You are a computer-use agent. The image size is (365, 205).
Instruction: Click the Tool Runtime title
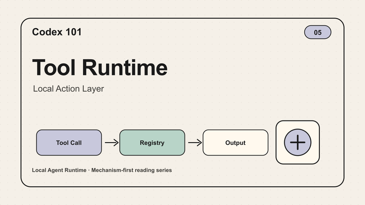100,68
